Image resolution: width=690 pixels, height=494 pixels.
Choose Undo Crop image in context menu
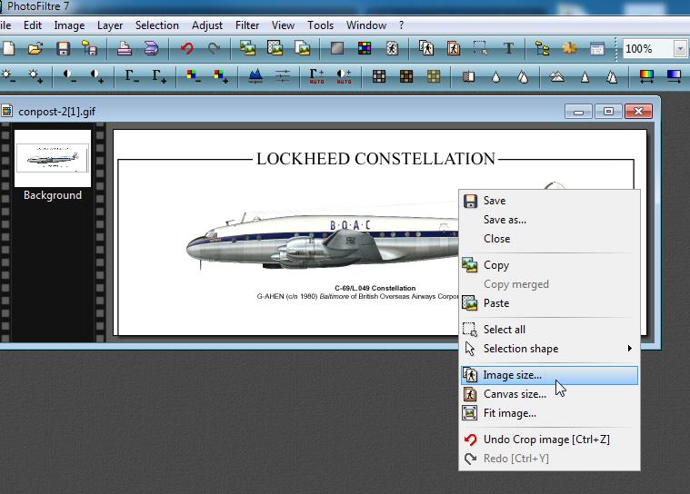(549, 440)
